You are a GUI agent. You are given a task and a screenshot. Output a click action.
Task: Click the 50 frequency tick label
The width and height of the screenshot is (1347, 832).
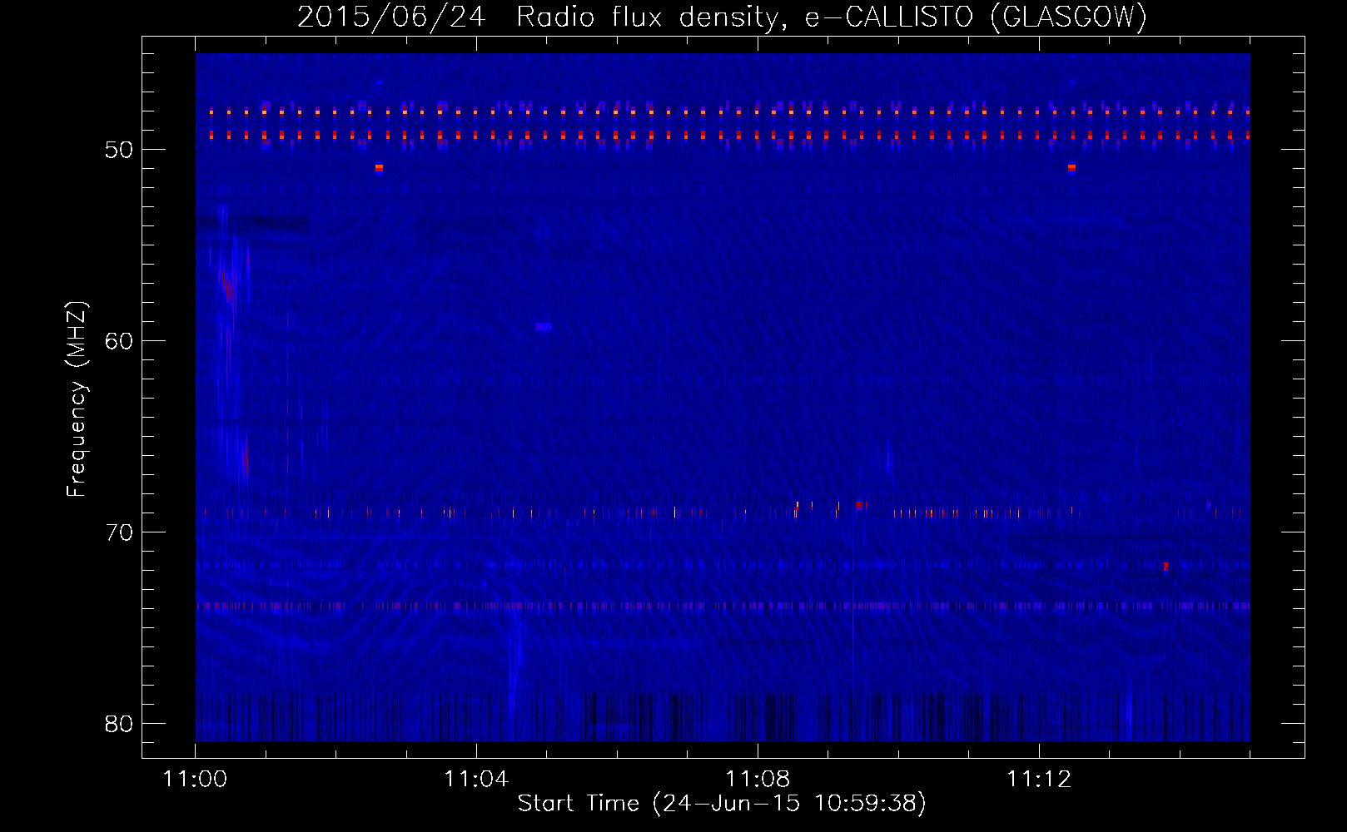tap(120, 150)
